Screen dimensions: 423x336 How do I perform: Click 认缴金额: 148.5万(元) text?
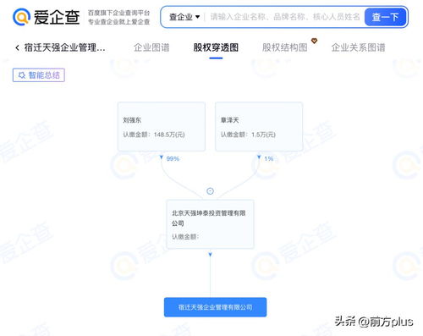(154, 135)
